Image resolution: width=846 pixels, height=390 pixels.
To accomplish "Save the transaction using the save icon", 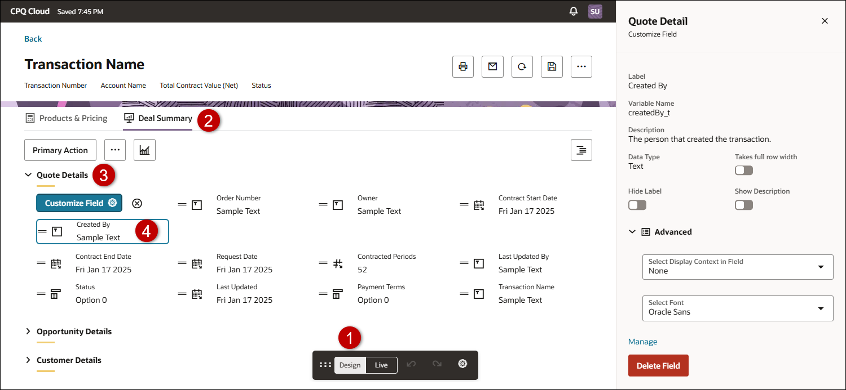I will point(552,66).
